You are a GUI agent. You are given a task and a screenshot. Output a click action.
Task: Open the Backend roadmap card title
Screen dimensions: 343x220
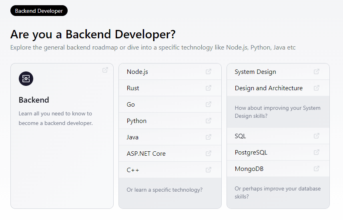[x=34, y=100]
